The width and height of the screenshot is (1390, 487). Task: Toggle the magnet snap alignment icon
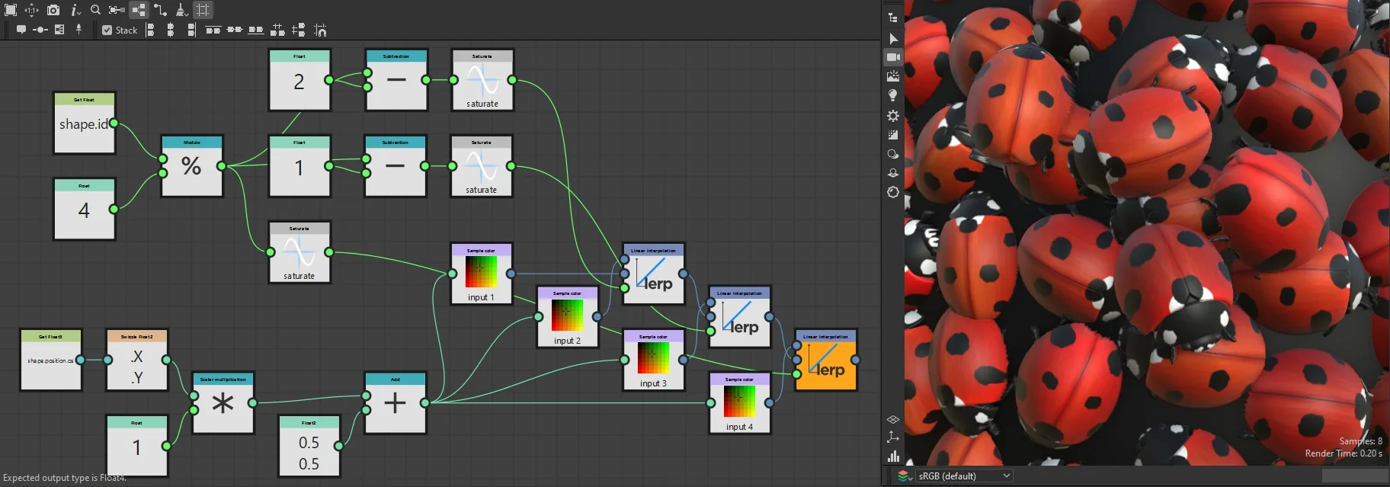[x=320, y=30]
